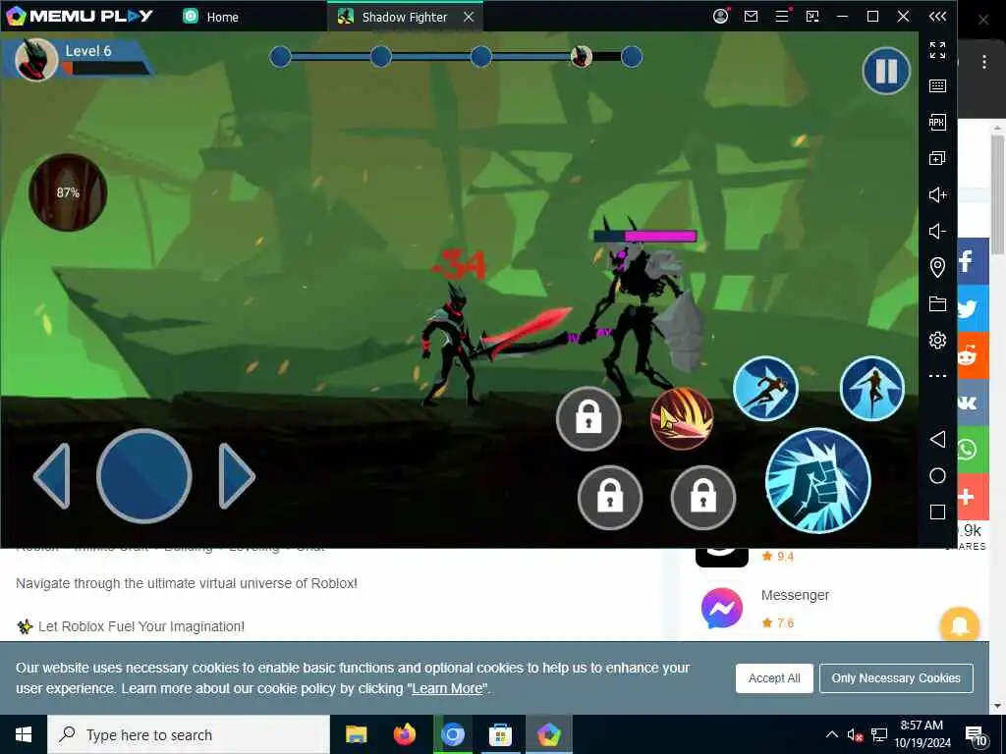Click the MEmu mini window mode icon
This screenshot has height=754, width=1006.
click(812, 16)
